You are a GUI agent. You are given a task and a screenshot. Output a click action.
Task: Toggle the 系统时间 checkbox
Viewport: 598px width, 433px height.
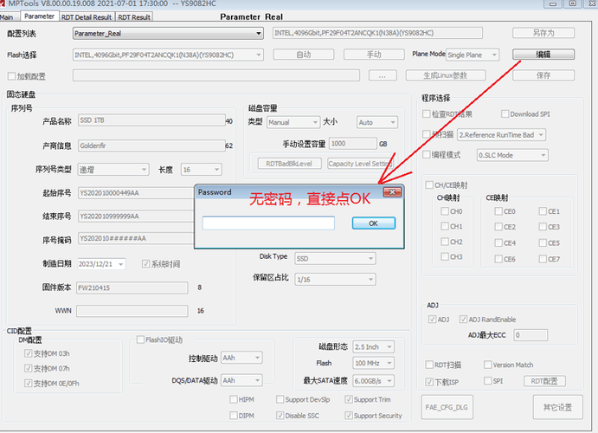coord(145,263)
